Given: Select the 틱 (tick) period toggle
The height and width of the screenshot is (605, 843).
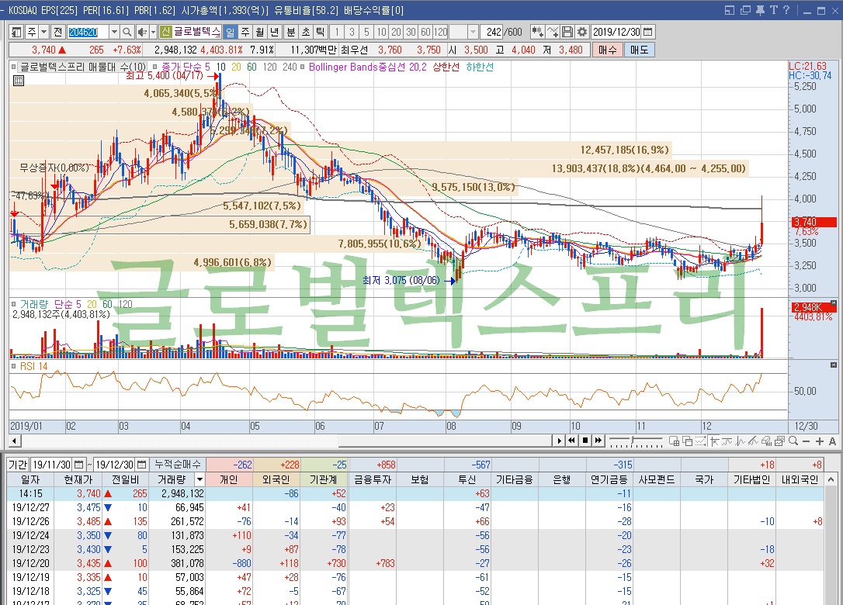Looking at the screenshot, I should [320, 33].
